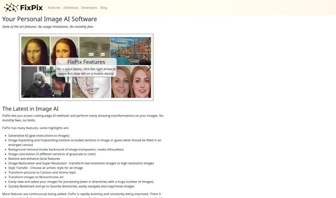The width and height of the screenshot is (336, 198).
Task: Click the Image Inpainting and Outpainting bullet
Action: pos(85,142)
